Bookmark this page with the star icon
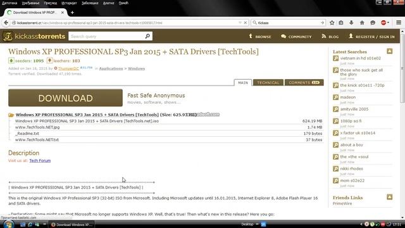This screenshot has width=405, height=228. point(332,23)
